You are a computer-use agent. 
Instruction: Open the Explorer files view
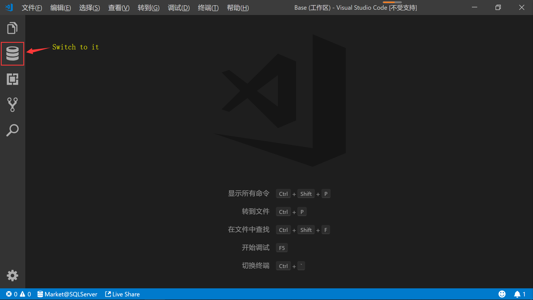pyautogui.click(x=12, y=28)
